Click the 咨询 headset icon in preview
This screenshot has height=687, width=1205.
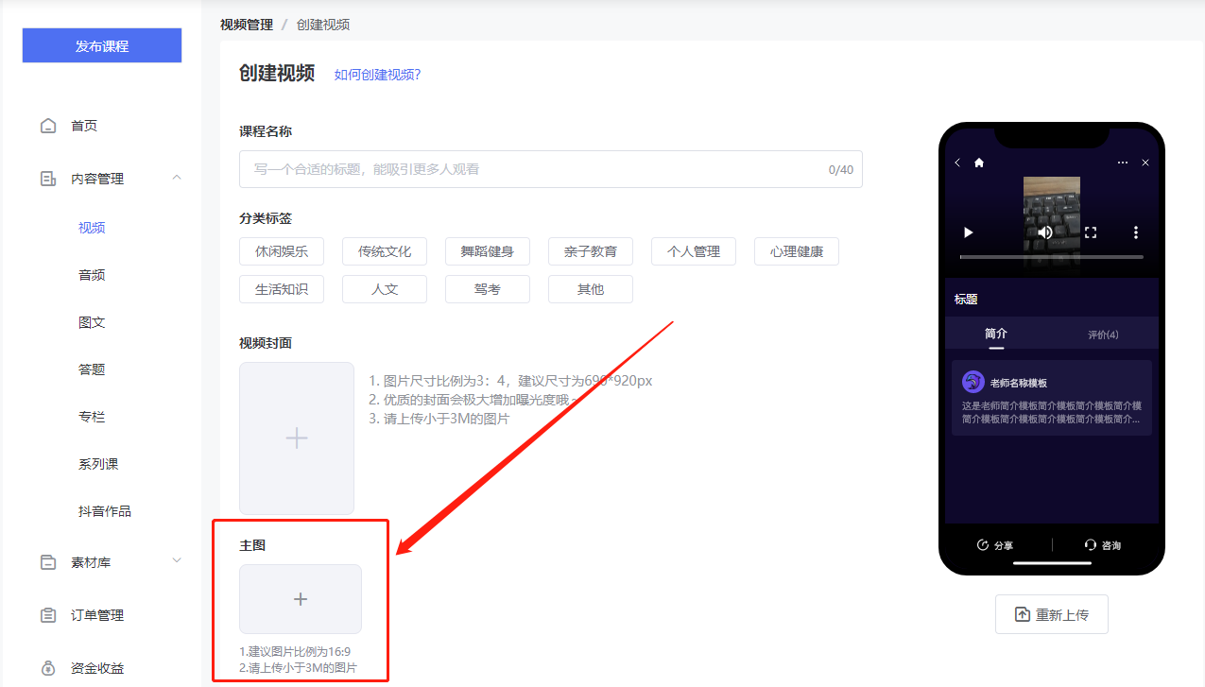[1091, 545]
